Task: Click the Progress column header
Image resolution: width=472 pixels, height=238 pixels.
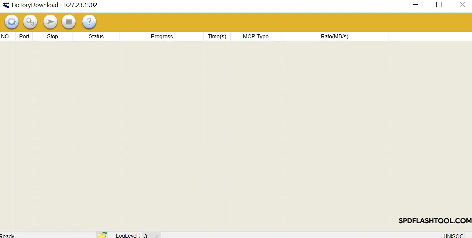Action: (x=161, y=36)
